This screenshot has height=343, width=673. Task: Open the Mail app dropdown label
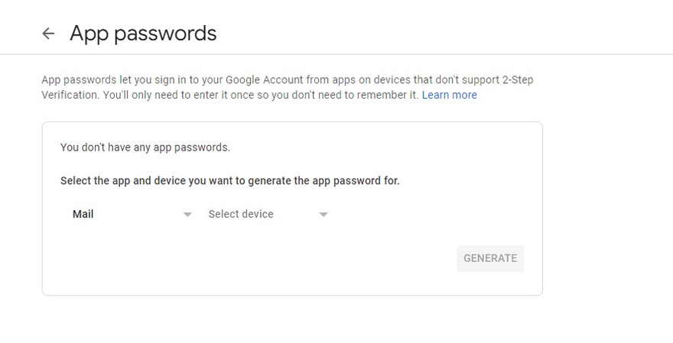coord(83,215)
